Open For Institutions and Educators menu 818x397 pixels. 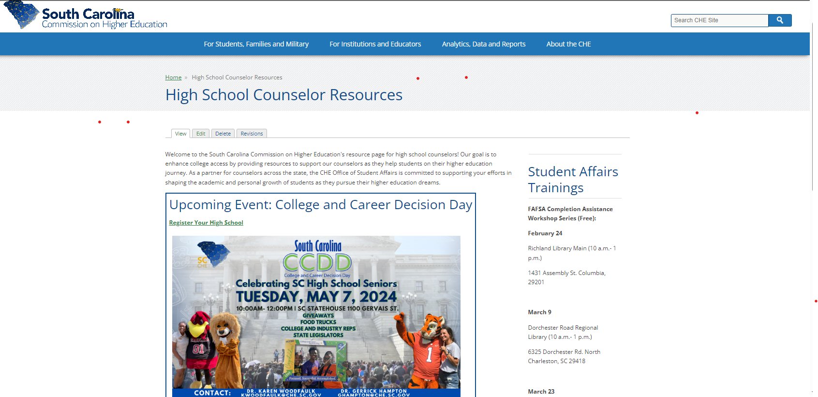(x=375, y=44)
